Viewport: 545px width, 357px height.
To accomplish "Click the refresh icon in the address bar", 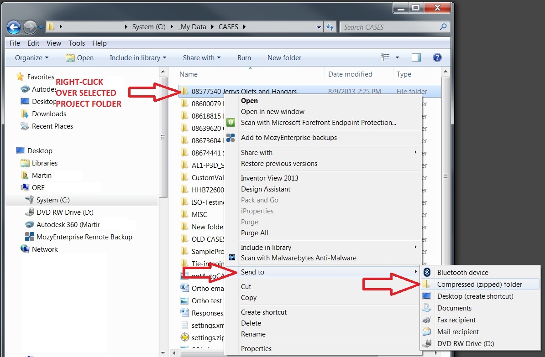I will point(330,27).
